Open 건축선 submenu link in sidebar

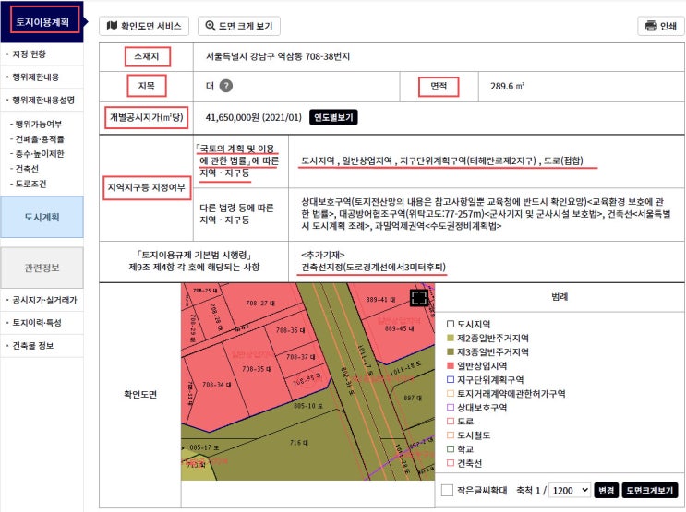tap(25, 169)
